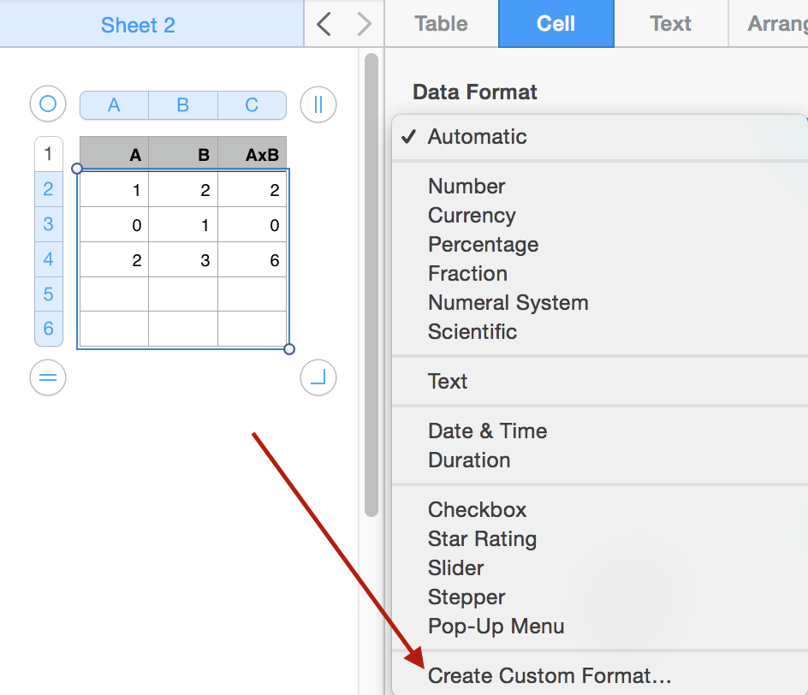Click the cell containing 6

coord(253,260)
